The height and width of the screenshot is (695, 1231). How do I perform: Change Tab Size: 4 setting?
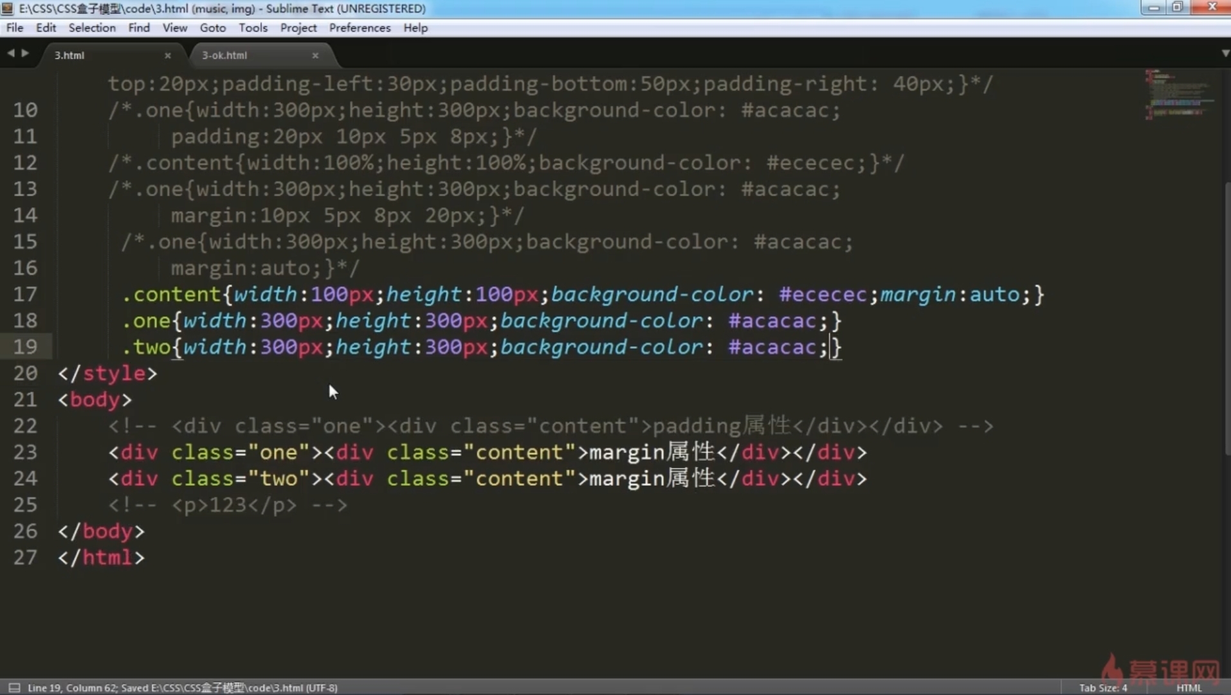(1103, 687)
